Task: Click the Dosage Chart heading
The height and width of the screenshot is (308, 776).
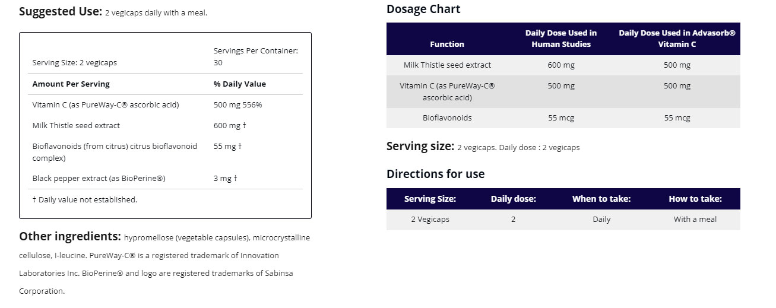Action: coord(423,9)
